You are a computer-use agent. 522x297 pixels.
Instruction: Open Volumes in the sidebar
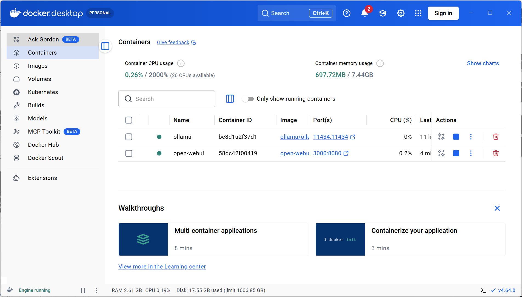(x=53, y=79)
